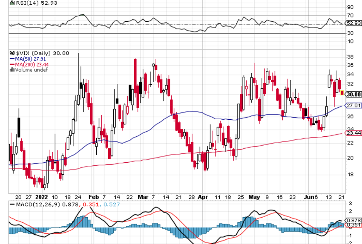Click the volume bars icon by Volume undef
This screenshot has height=244, width=362.
(12, 70)
